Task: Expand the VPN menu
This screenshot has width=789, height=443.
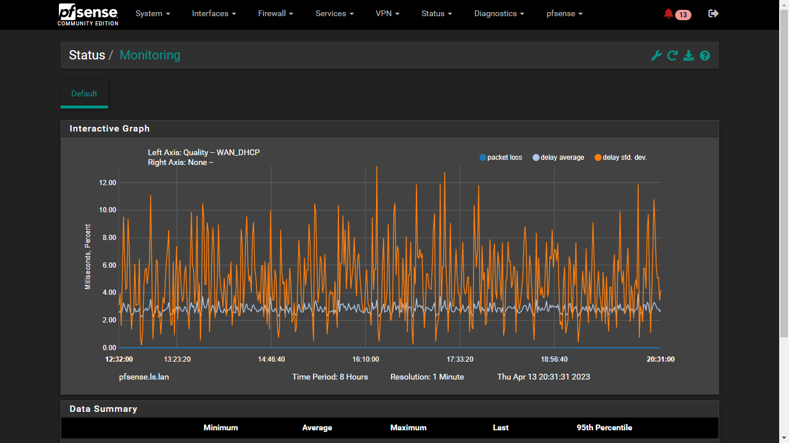Action: click(388, 13)
